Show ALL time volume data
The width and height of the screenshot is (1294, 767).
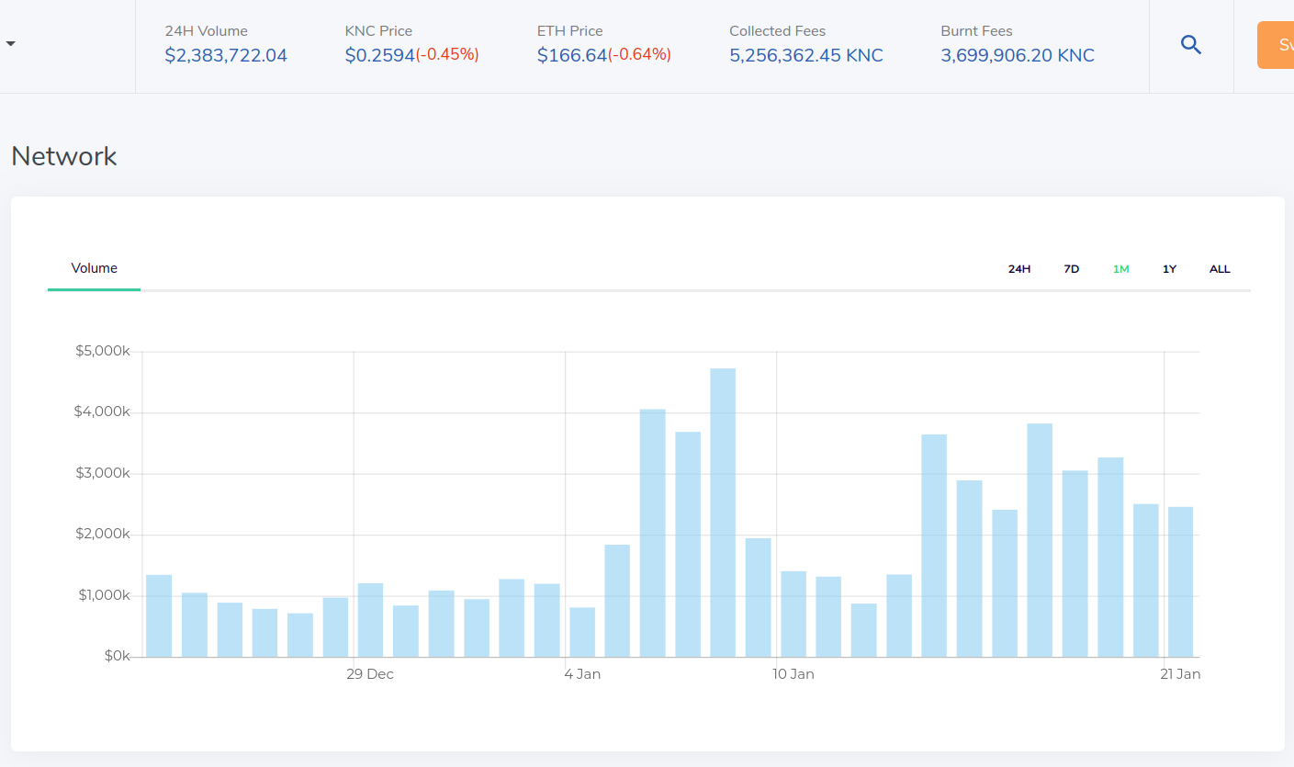1220,269
